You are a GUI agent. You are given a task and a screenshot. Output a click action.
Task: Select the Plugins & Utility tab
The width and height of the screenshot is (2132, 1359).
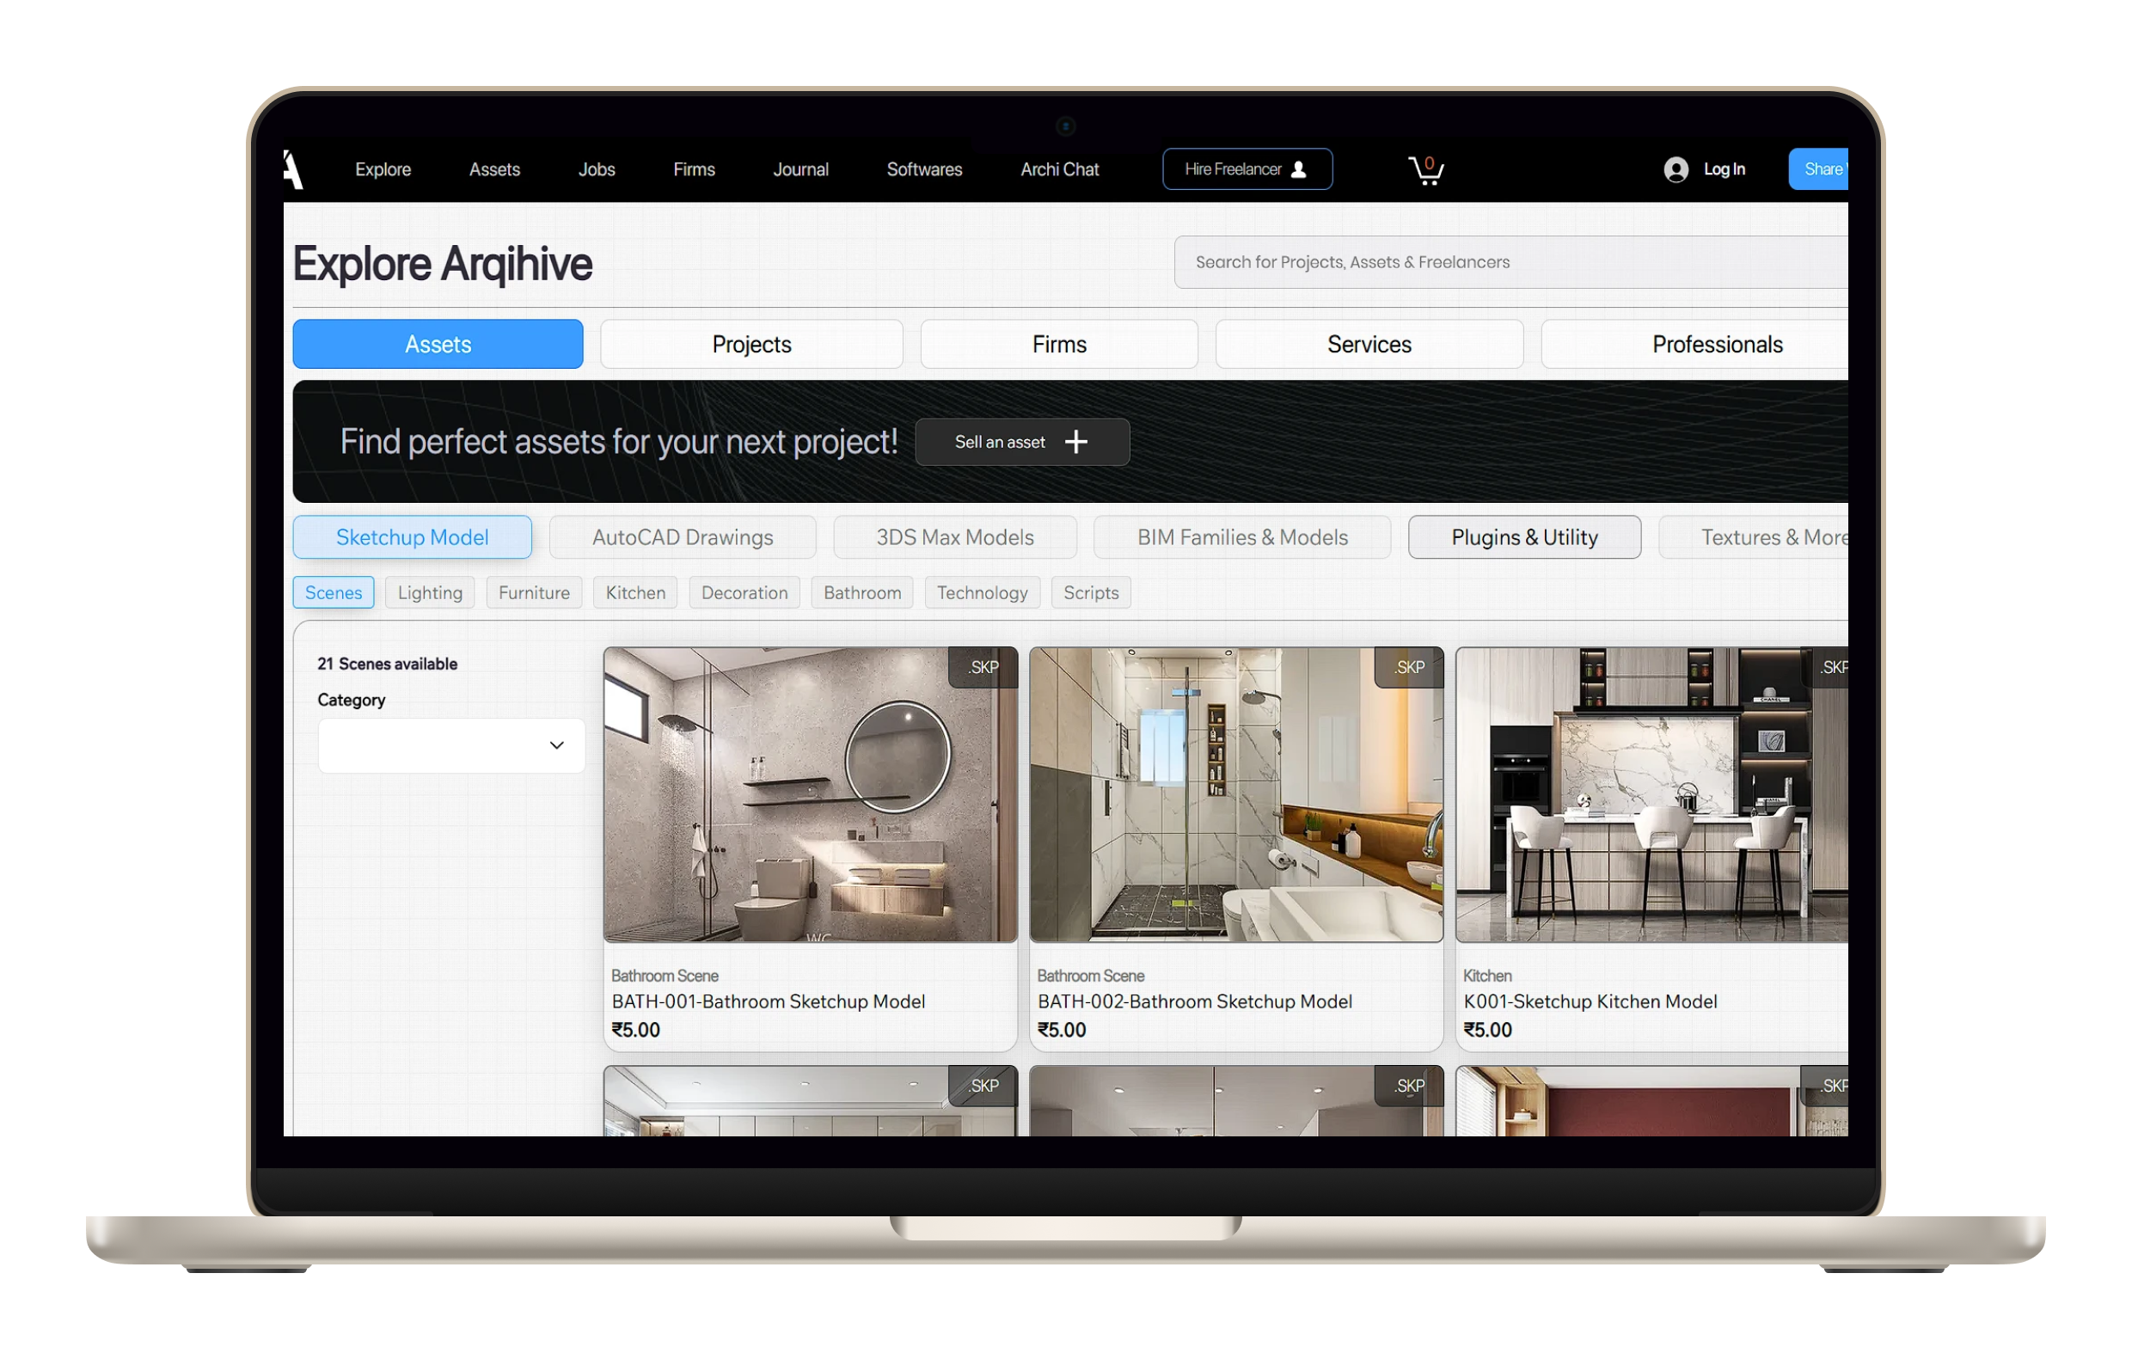pos(1523,537)
